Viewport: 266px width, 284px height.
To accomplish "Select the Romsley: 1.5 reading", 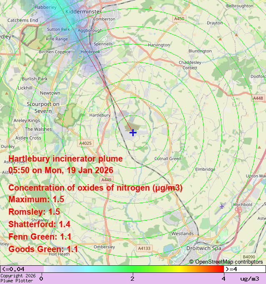I will (34, 212).
